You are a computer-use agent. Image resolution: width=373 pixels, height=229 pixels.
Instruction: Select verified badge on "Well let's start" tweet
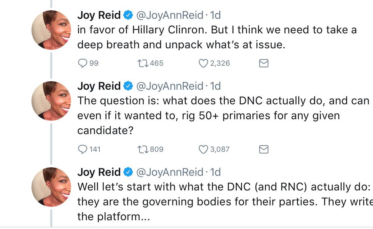129,172
